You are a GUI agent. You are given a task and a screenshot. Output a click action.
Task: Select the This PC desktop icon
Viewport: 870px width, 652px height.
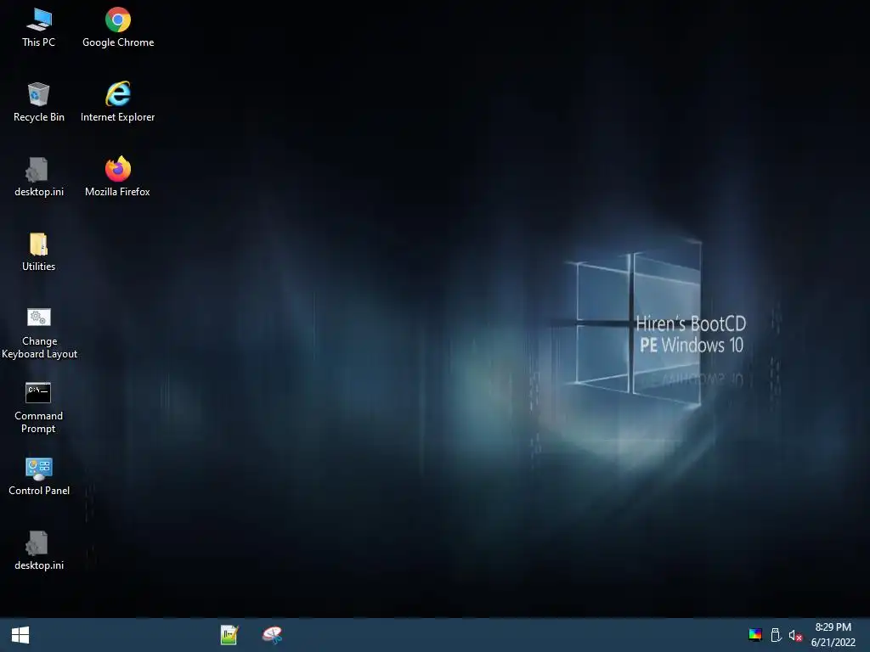click(38, 28)
